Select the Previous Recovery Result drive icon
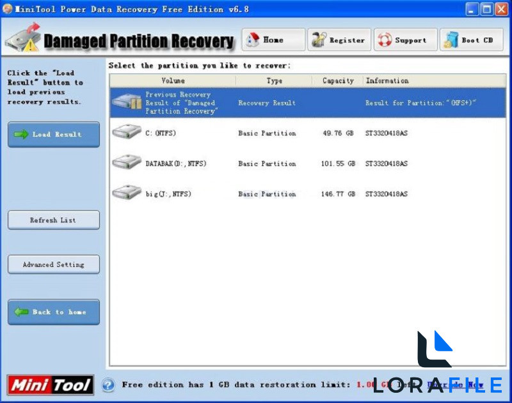This screenshot has height=403, width=512. tap(127, 102)
